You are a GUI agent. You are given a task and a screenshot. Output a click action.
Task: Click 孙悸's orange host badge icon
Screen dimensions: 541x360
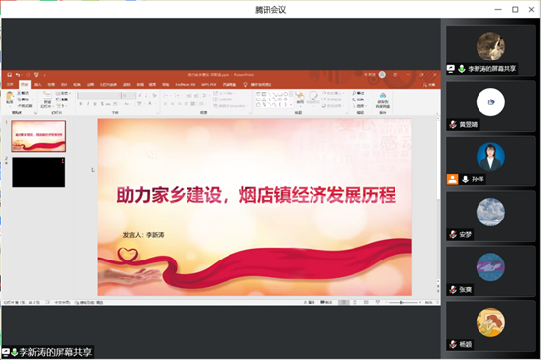click(x=453, y=180)
